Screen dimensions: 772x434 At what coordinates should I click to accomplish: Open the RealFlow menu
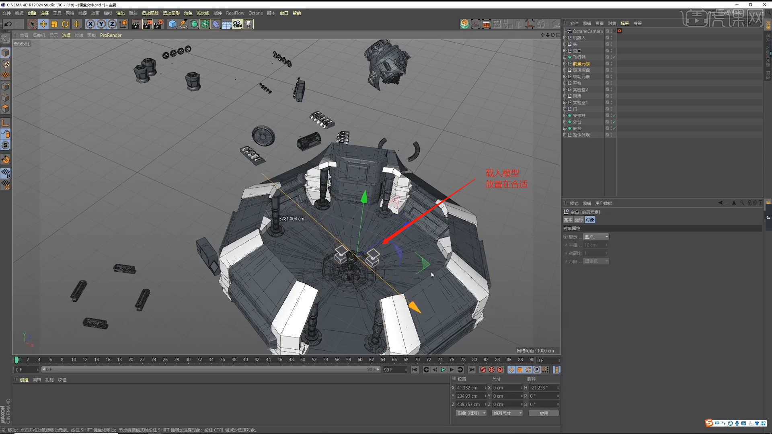point(235,13)
